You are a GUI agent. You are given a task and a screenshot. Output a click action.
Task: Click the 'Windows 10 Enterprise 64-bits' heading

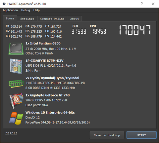click(50, 113)
